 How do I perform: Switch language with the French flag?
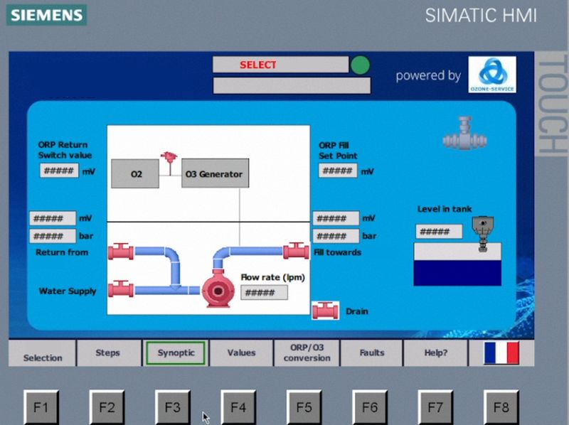pos(501,353)
